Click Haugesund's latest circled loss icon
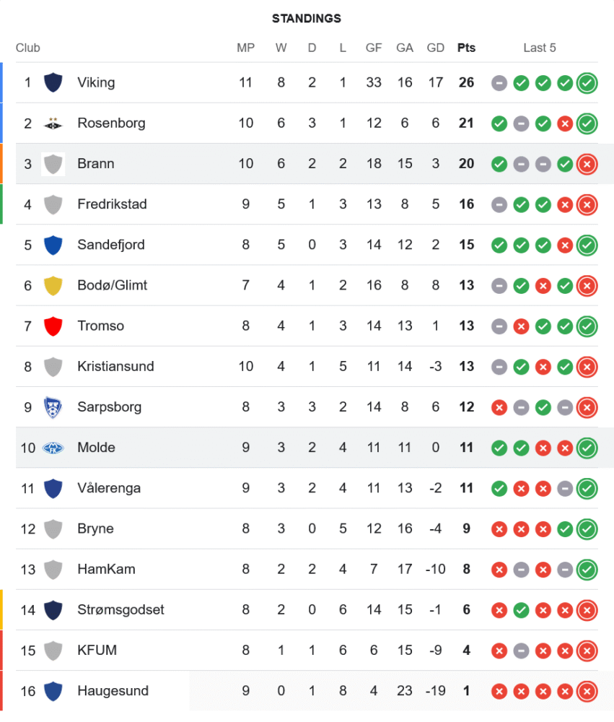 587,691
